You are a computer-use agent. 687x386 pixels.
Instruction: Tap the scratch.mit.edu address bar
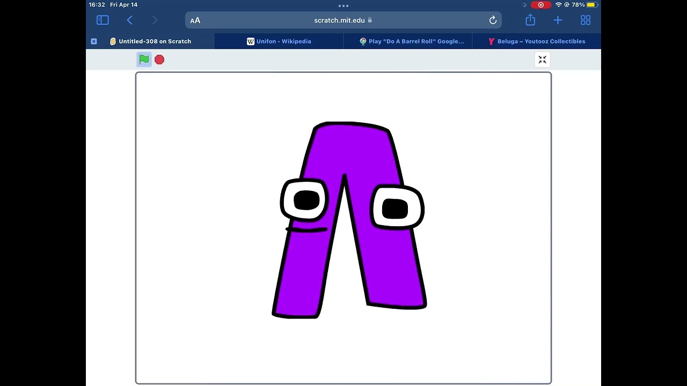[343, 20]
